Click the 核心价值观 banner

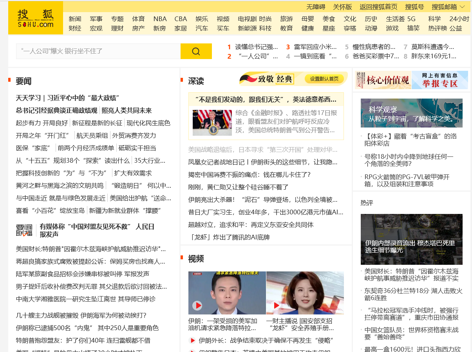tap(383, 80)
